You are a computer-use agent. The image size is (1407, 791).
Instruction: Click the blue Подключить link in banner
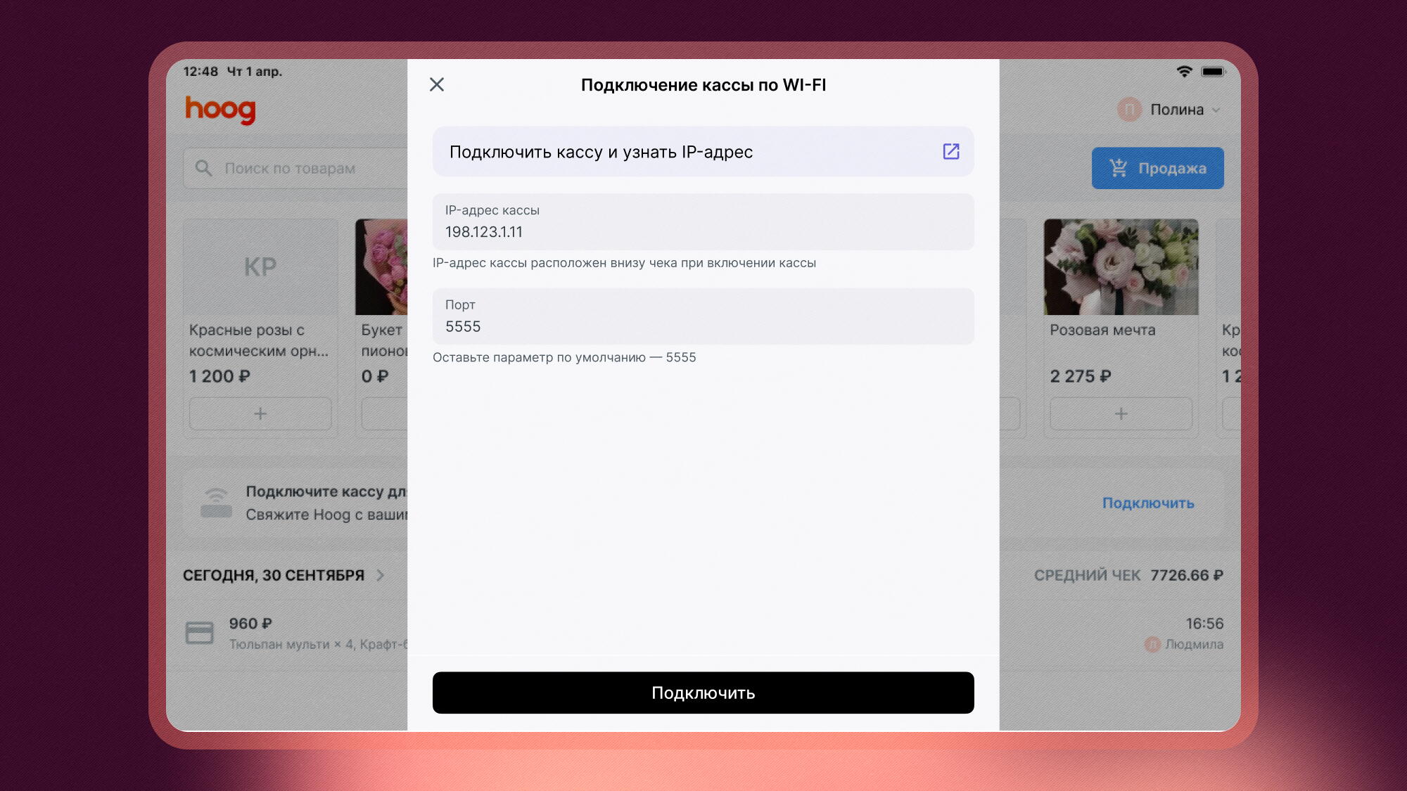1148,503
